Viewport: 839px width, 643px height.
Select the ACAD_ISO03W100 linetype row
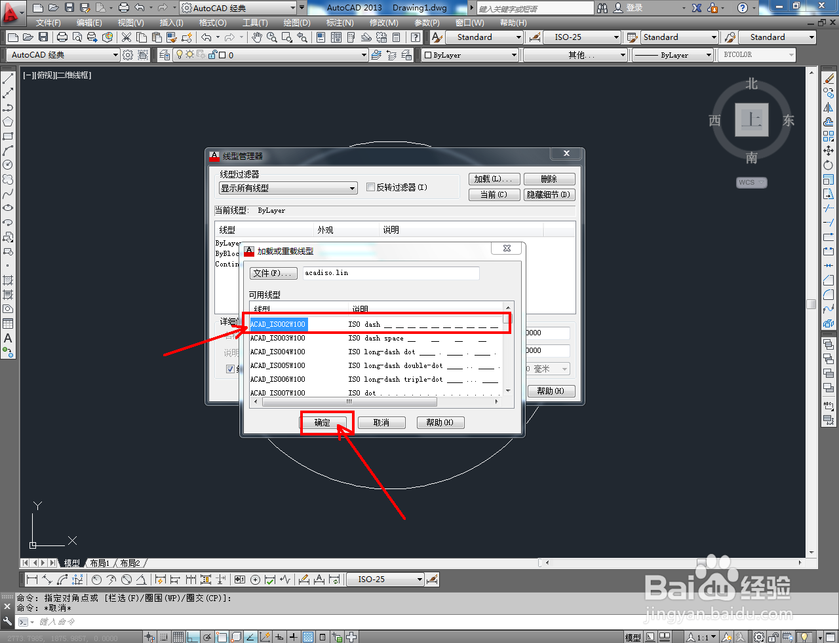(376, 338)
